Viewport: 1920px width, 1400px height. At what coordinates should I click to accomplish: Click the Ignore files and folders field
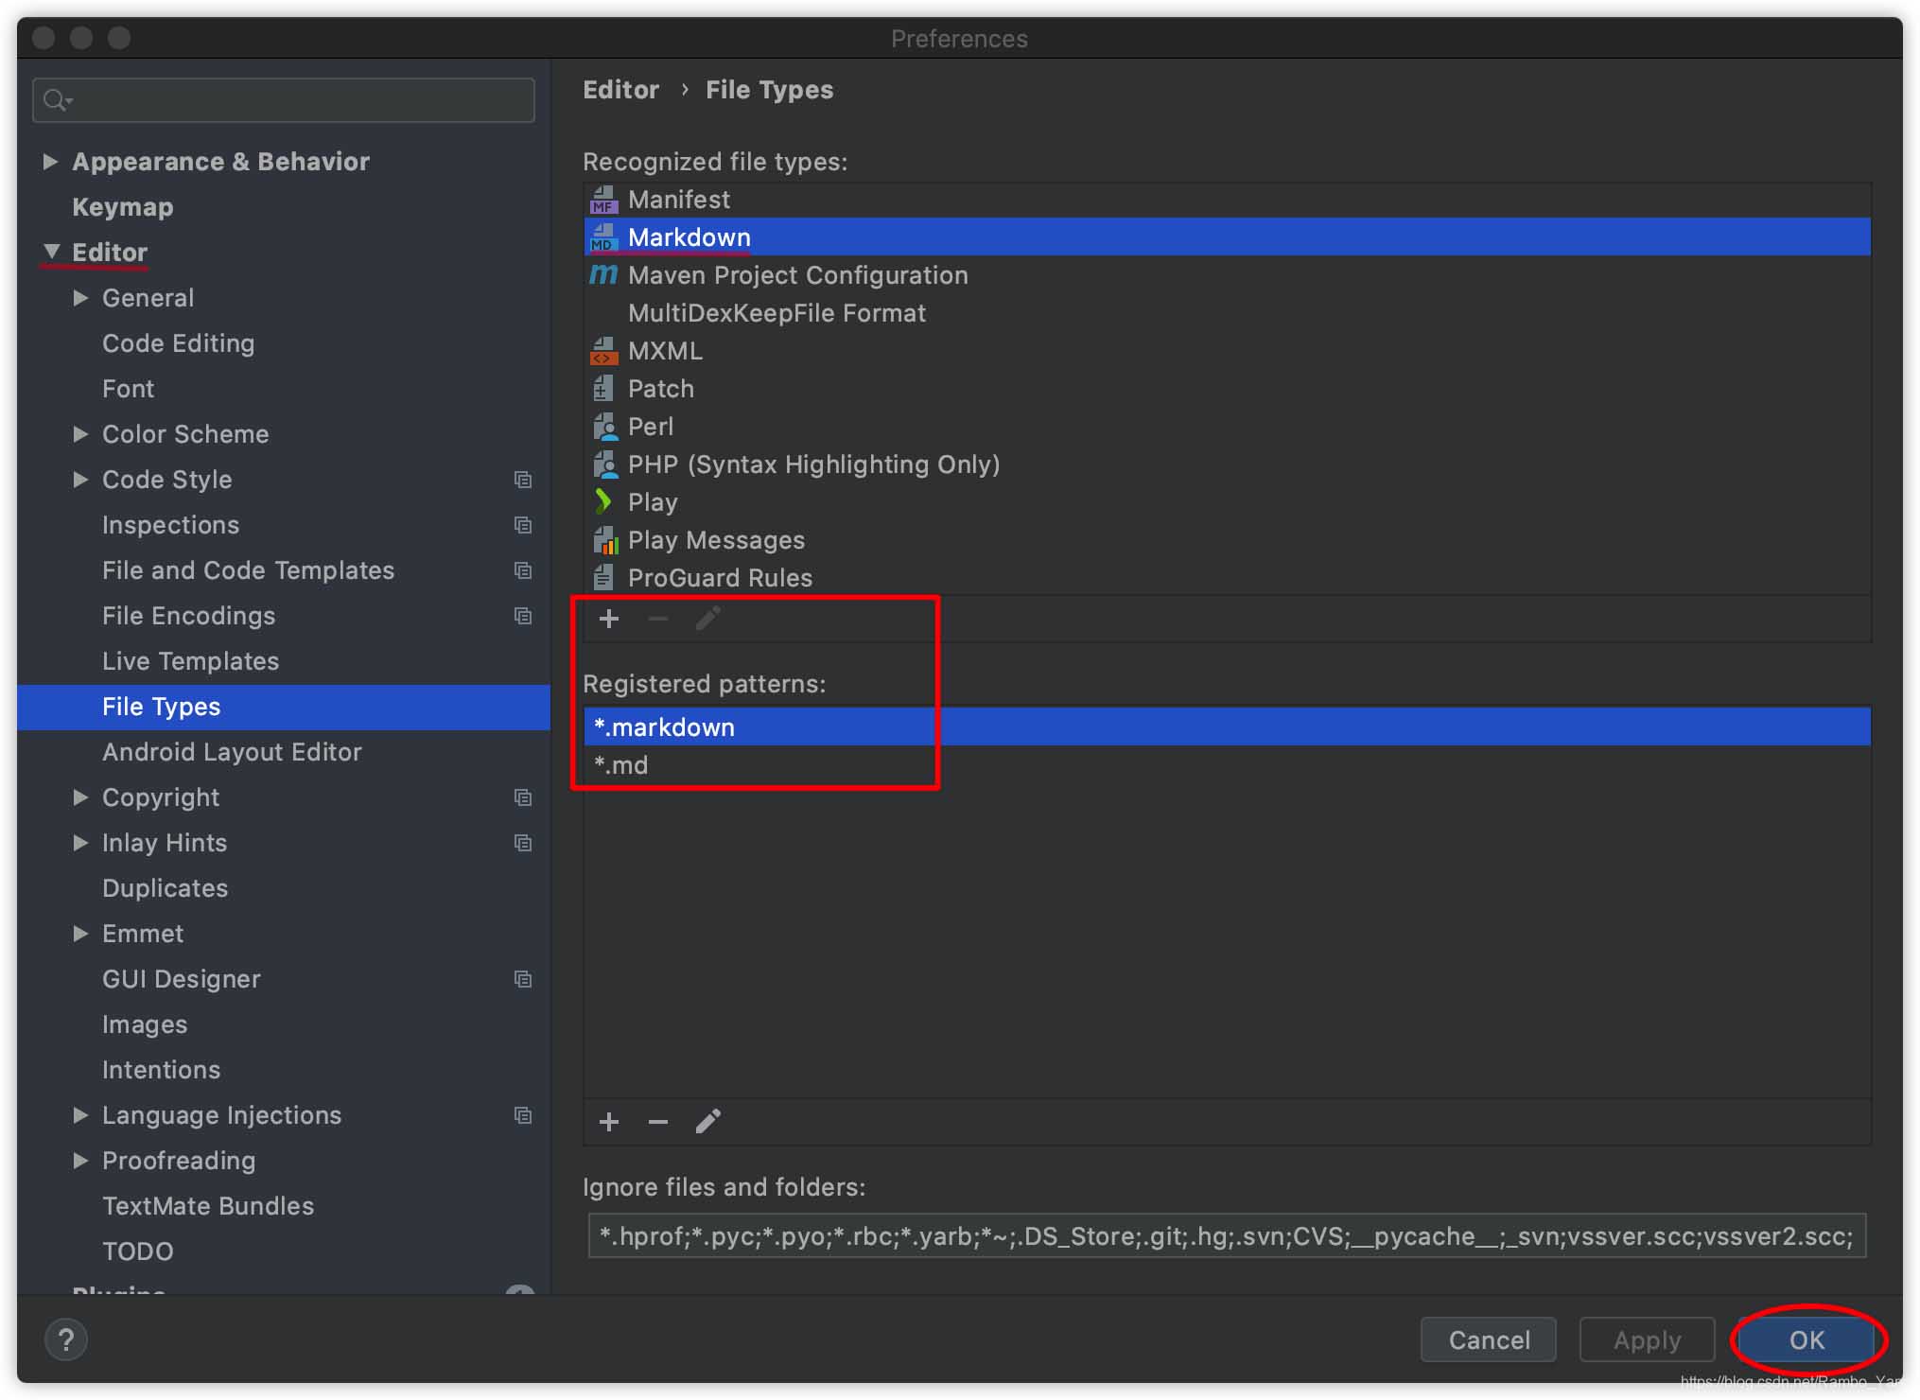click(x=1227, y=1236)
